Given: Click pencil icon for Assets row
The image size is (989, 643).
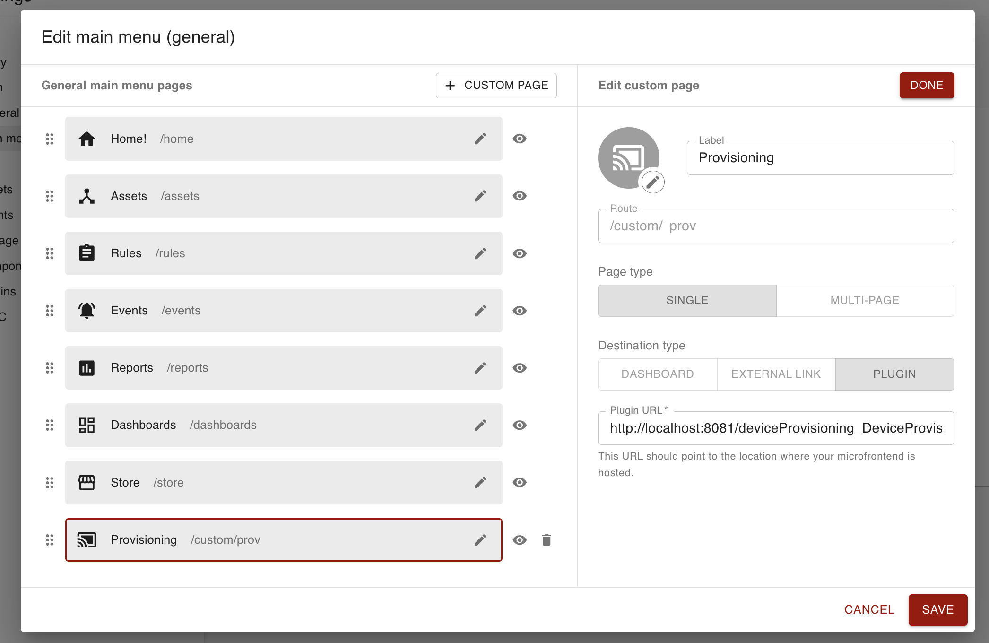Looking at the screenshot, I should 480,196.
